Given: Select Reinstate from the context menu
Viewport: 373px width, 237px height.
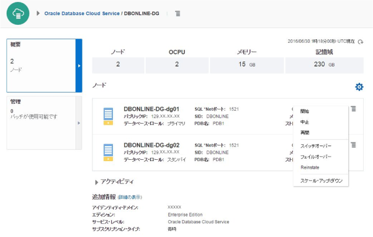Looking at the screenshot, I should coord(310,167).
